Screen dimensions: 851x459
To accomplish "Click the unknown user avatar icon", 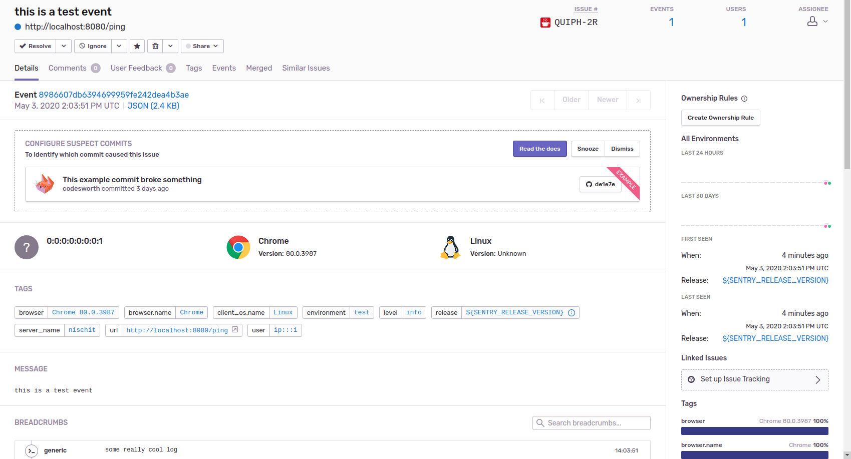I will click(27, 247).
